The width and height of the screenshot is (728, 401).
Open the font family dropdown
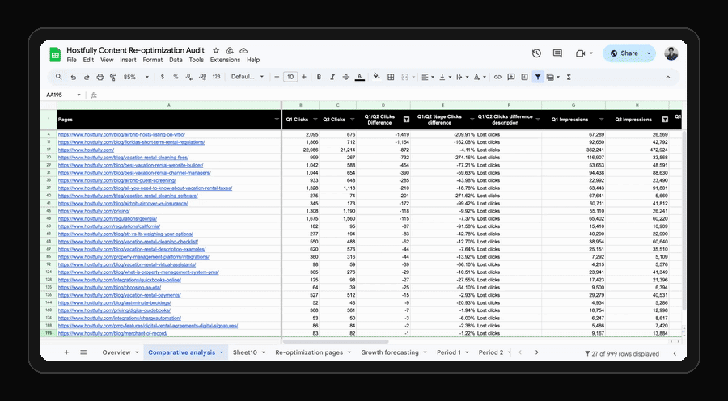click(248, 77)
